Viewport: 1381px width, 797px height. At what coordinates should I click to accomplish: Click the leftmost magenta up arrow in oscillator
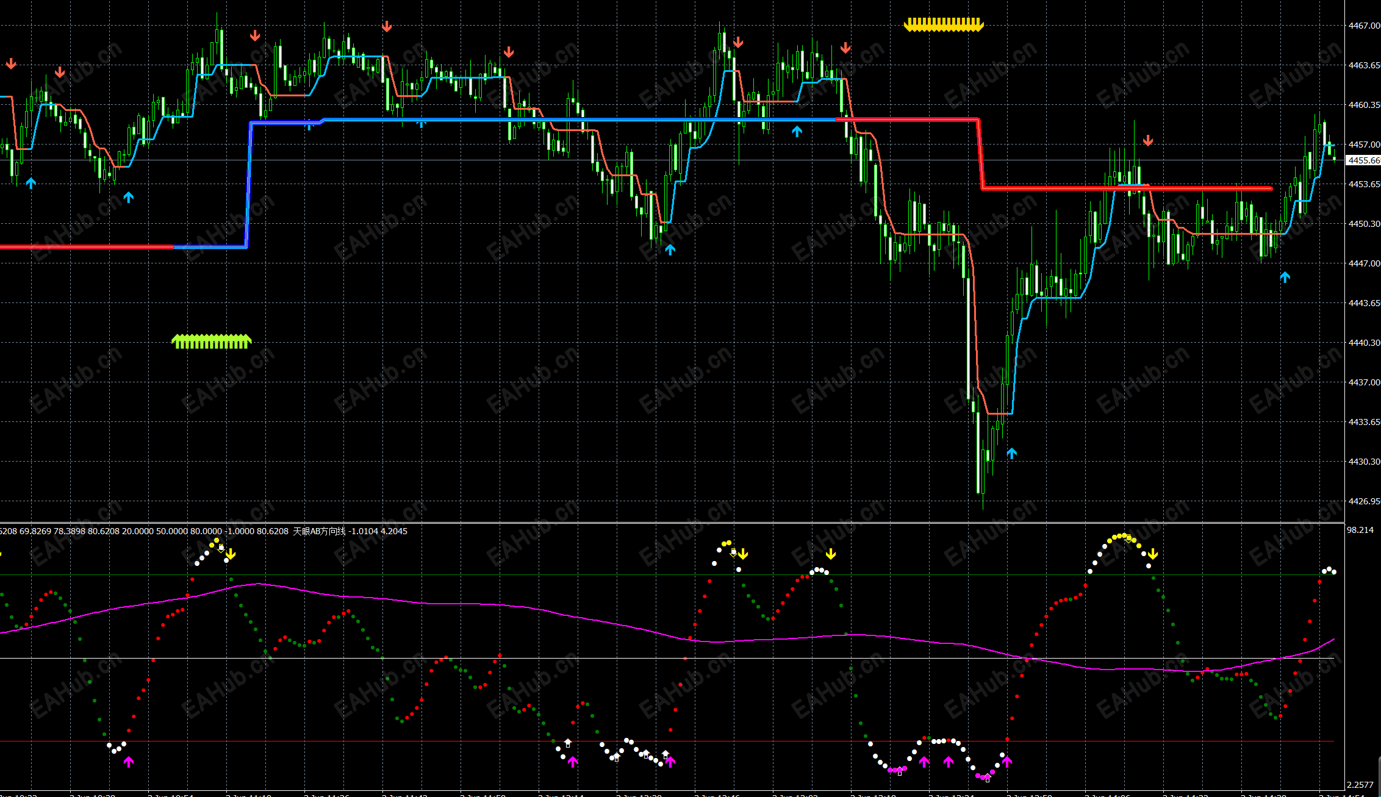[129, 762]
